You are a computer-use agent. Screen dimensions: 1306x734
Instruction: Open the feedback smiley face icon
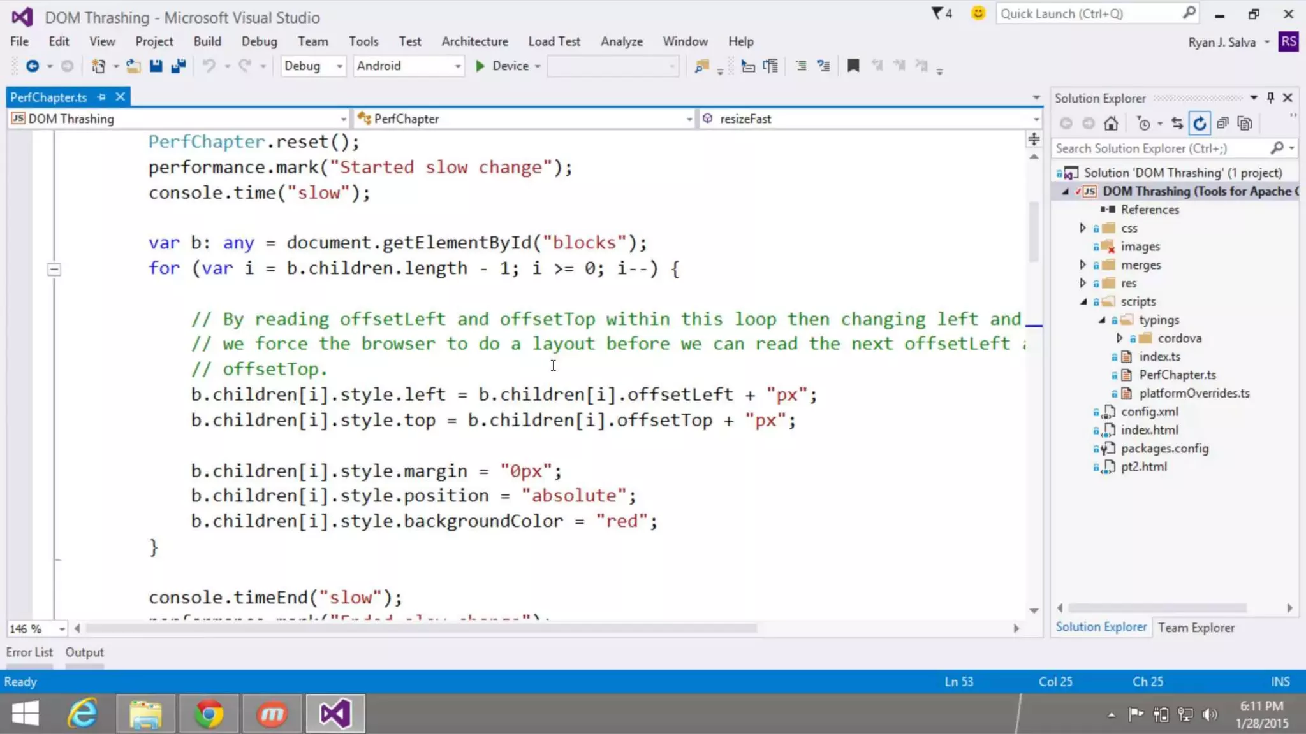pos(978,13)
